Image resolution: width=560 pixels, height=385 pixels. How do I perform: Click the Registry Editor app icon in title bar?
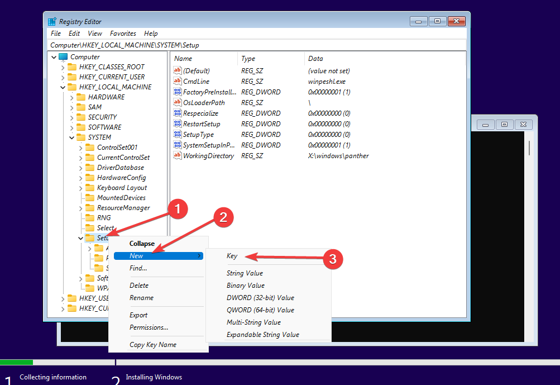click(52, 21)
